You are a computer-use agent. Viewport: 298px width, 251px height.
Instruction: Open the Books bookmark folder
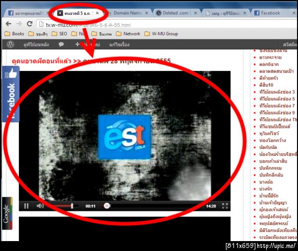point(14,34)
